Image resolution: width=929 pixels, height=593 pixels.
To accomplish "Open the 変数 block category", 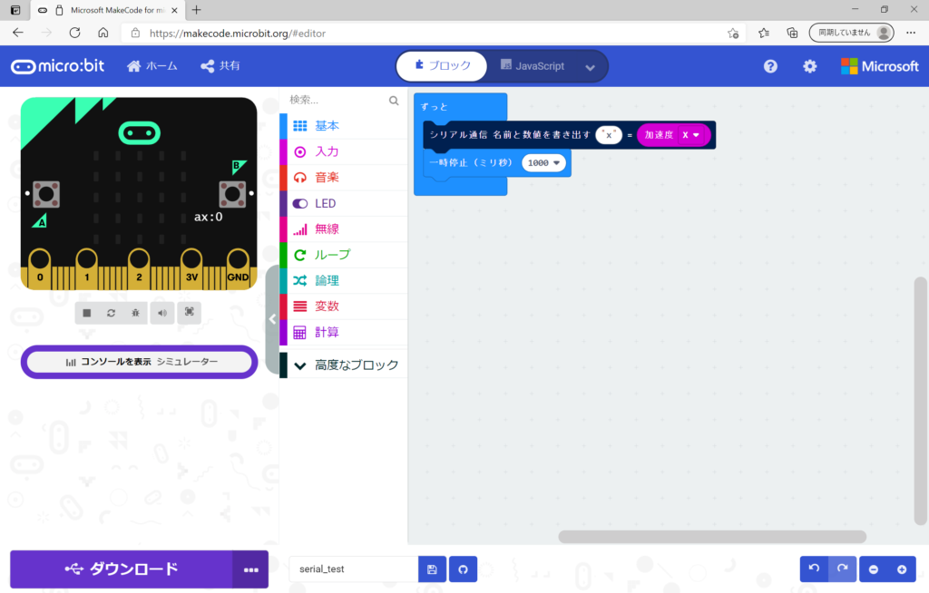I will tap(327, 306).
